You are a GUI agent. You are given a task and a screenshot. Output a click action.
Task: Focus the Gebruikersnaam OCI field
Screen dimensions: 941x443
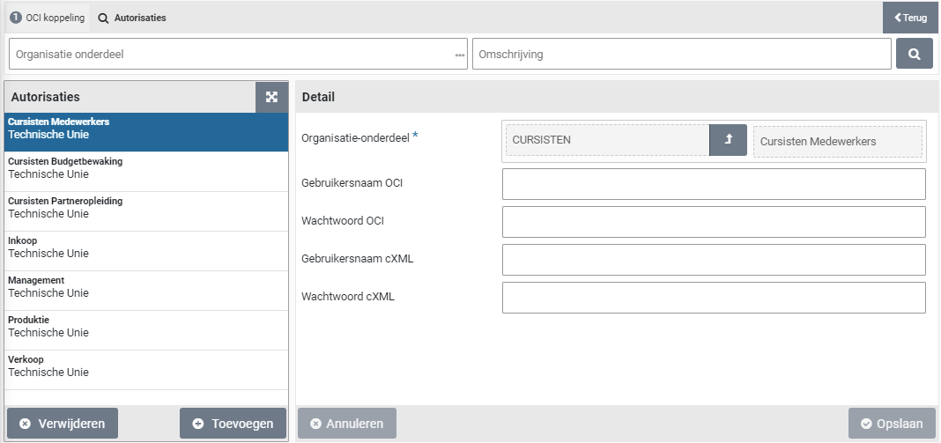click(714, 184)
